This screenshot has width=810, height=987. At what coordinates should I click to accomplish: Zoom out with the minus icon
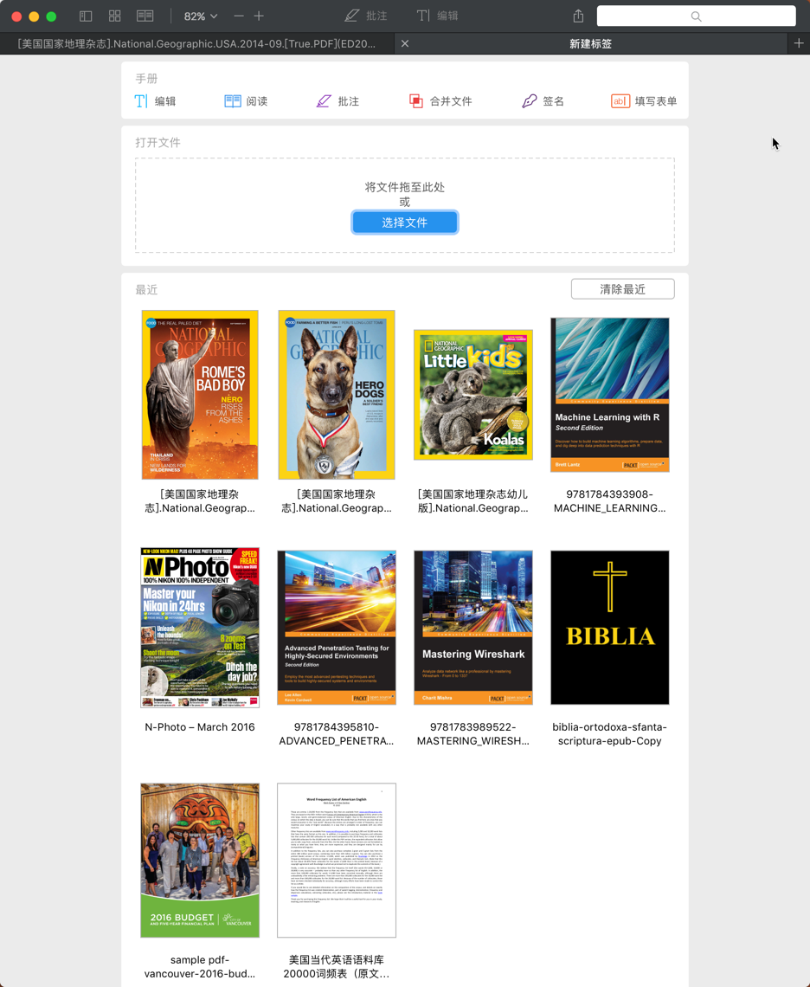[239, 16]
